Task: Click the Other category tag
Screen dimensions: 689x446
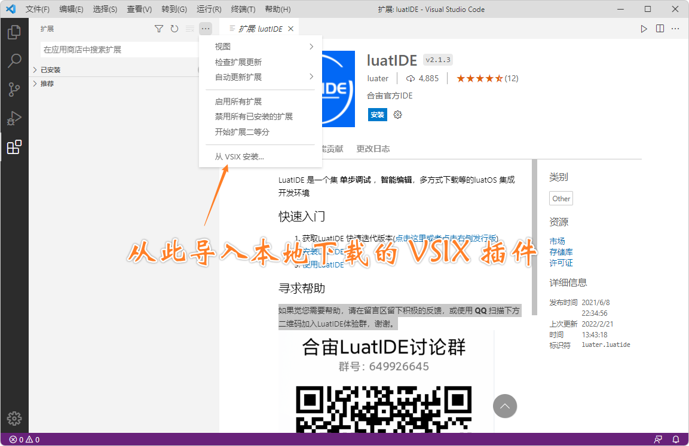Action: pyautogui.click(x=561, y=198)
